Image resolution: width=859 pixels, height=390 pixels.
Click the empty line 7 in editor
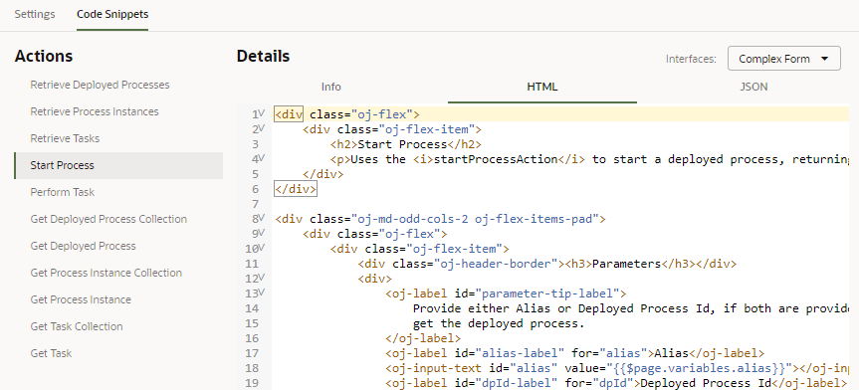[x=561, y=204]
